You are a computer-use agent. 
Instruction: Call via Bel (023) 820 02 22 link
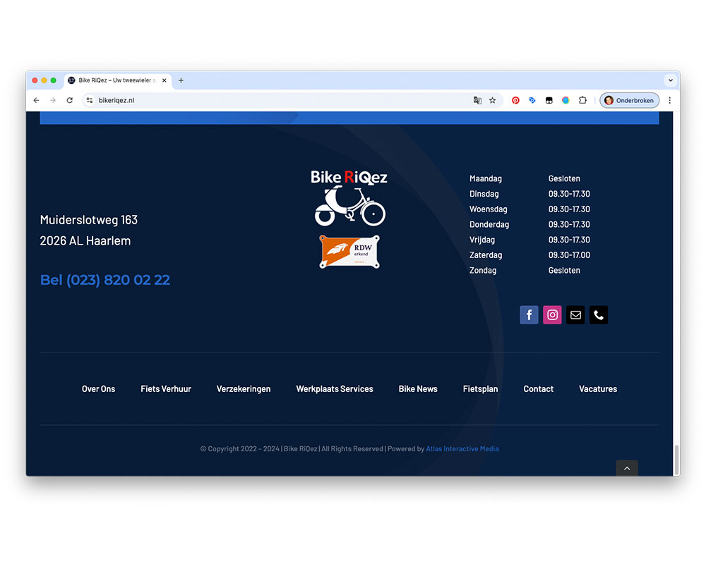coord(105,280)
